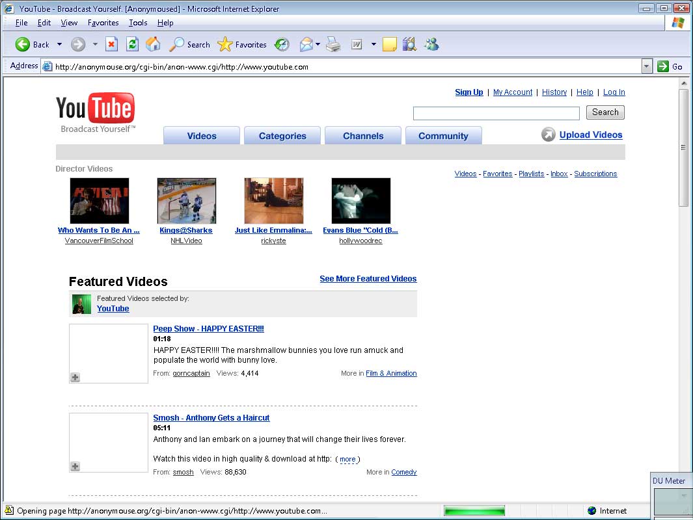693x520 pixels.
Task: Switch to the Community tab
Action: (x=443, y=135)
